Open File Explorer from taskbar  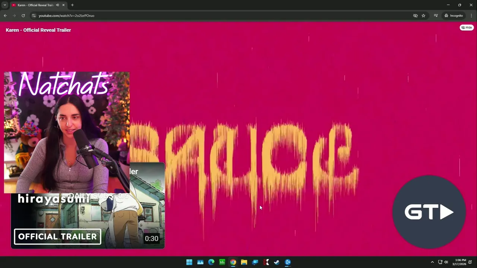(x=244, y=262)
